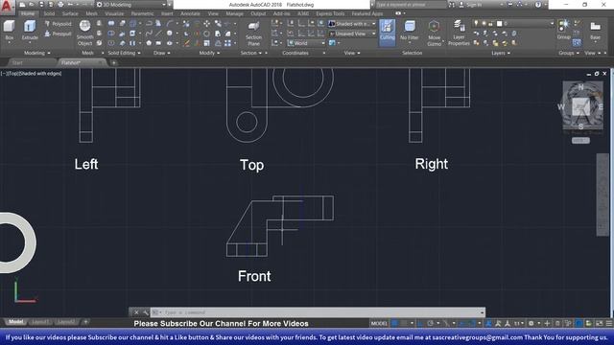Screen dimensions: 614x345
Task: Expand the Solid Editing panel
Action: [124, 53]
